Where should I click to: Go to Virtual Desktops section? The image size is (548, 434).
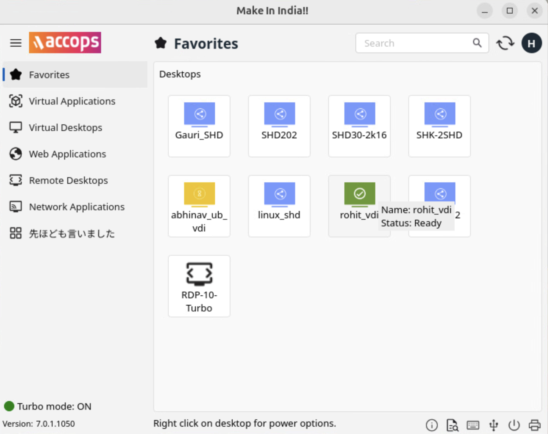(65, 128)
